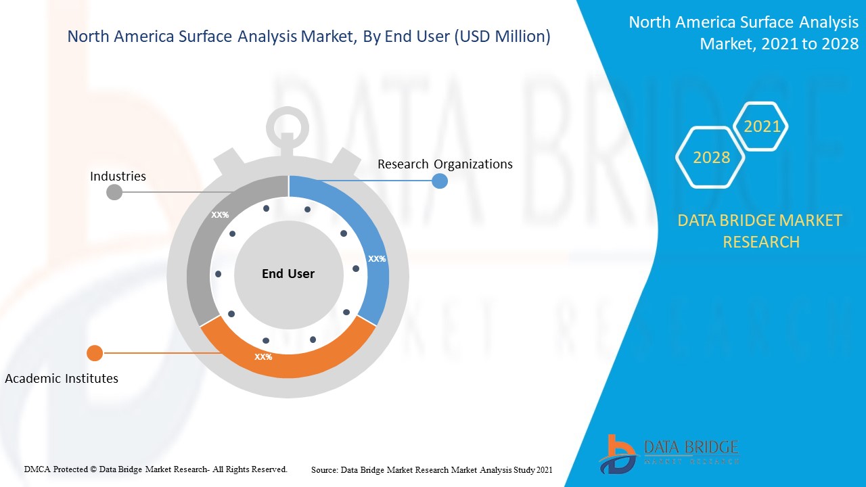This screenshot has height=487, width=866.
Task: Click the Industries label text
Action: point(118,177)
